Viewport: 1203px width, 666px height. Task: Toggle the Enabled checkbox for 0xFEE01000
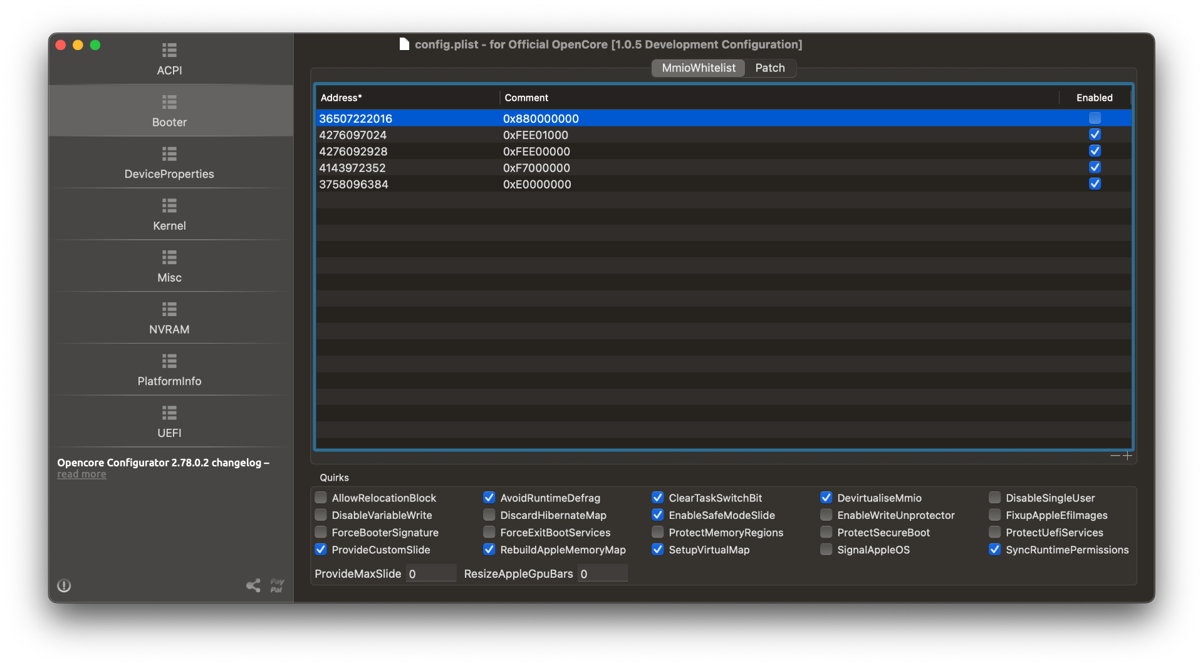pyautogui.click(x=1095, y=135)
